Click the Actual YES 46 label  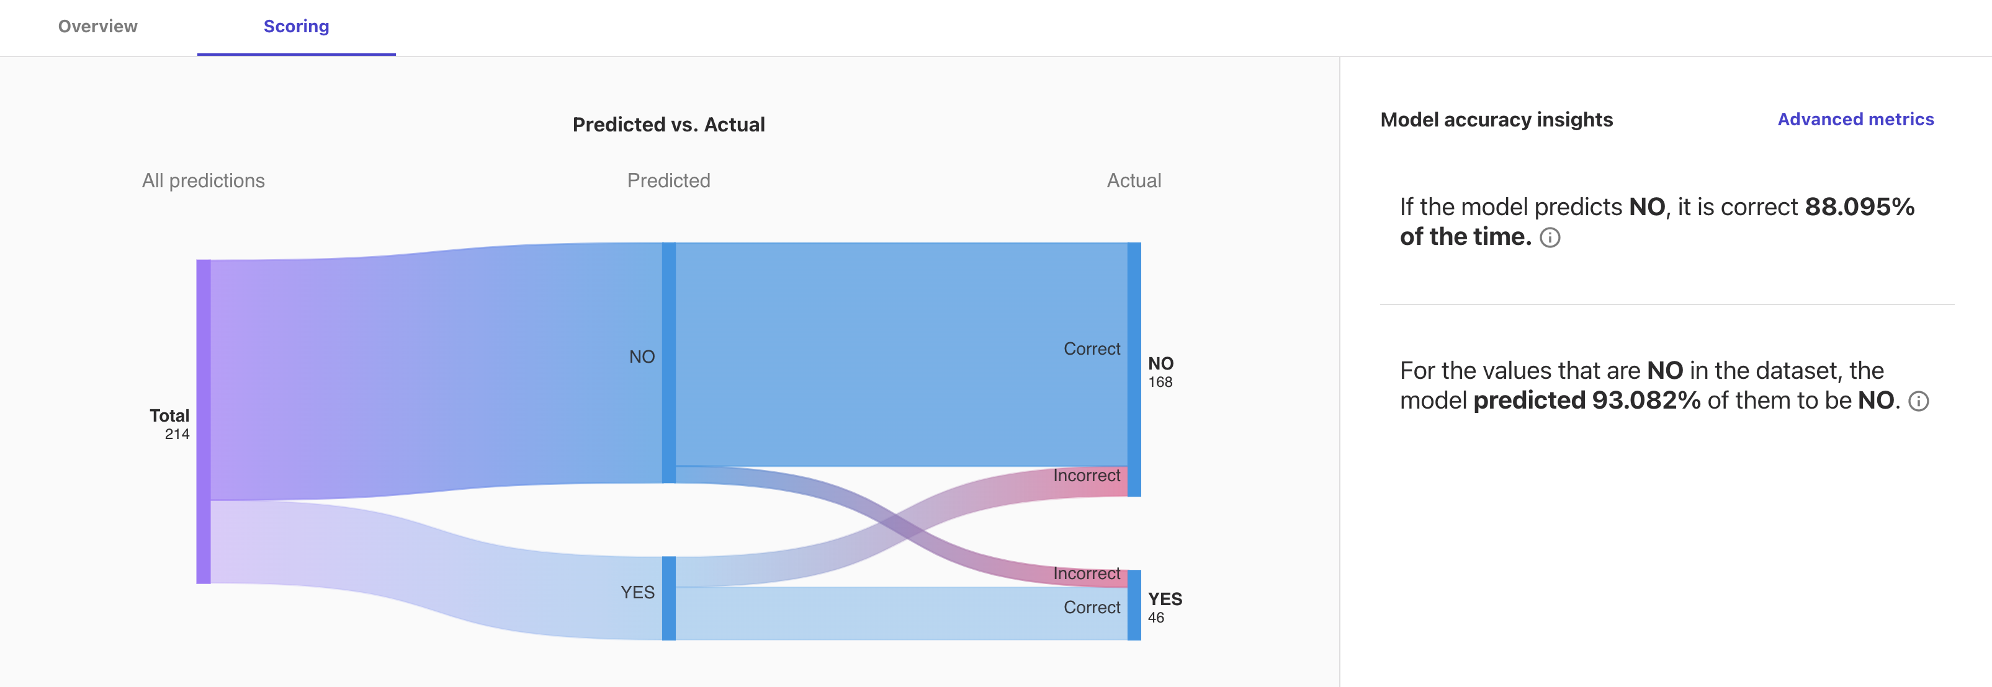click(1164, 608)
